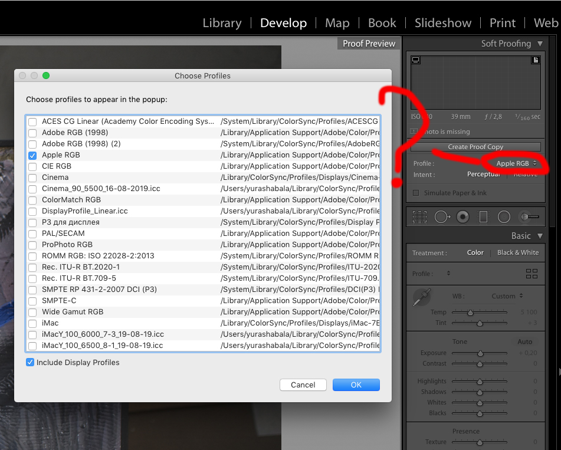Select the Rec. ITU-R BT.2020-1 row text
Screen dimensions: 561x450
pyautogui.click(x=81, y=267)
